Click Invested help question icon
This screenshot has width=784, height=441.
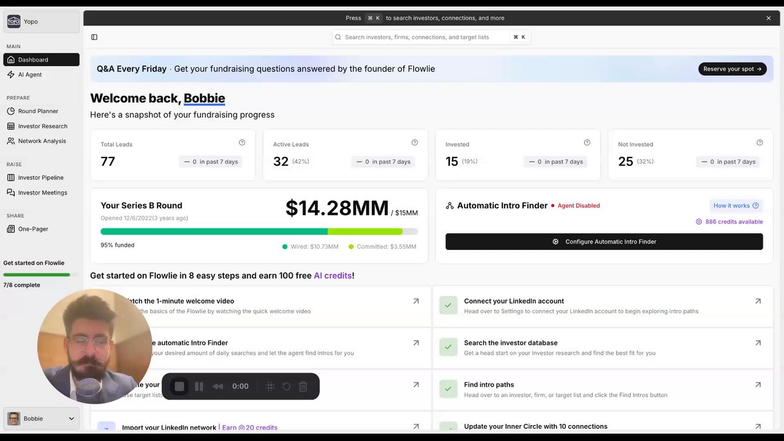point(587,142)
